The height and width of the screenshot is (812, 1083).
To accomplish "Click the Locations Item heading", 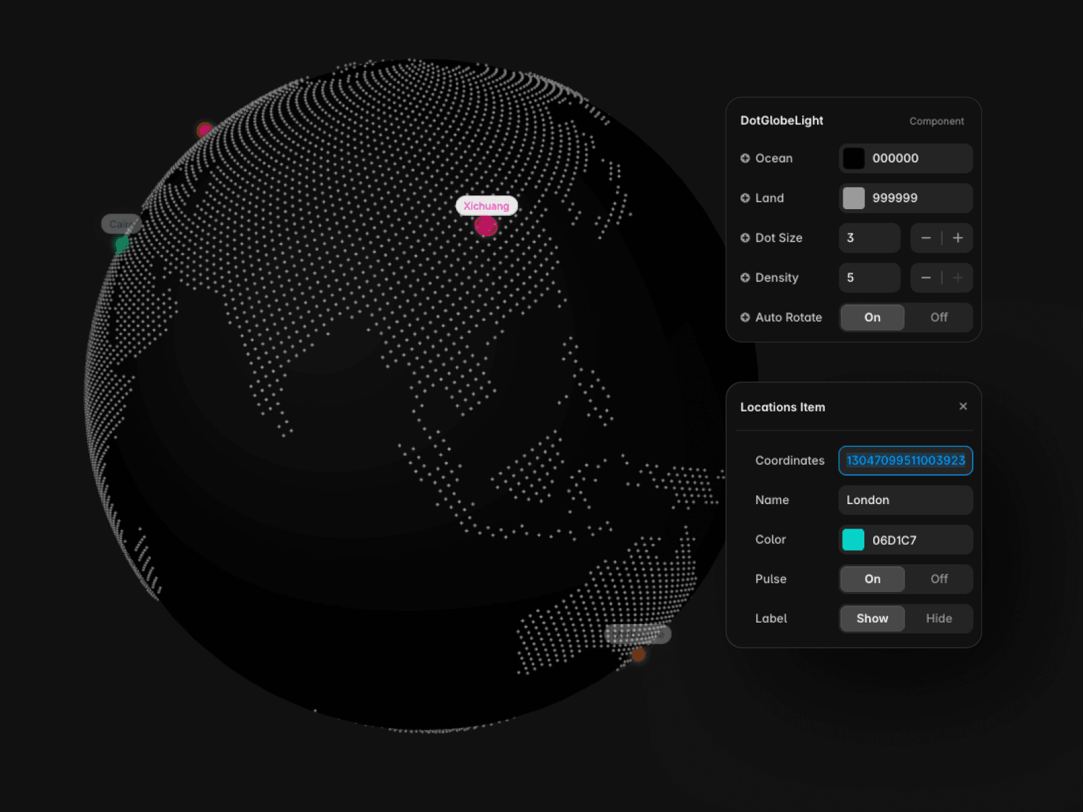I will (x=782, y=407).
